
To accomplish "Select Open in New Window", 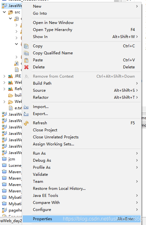I will 82,22.
